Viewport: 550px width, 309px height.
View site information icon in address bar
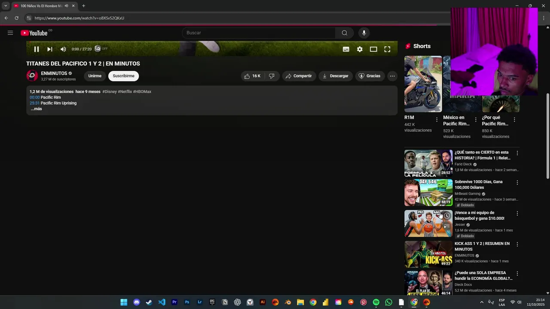(29, 18)
